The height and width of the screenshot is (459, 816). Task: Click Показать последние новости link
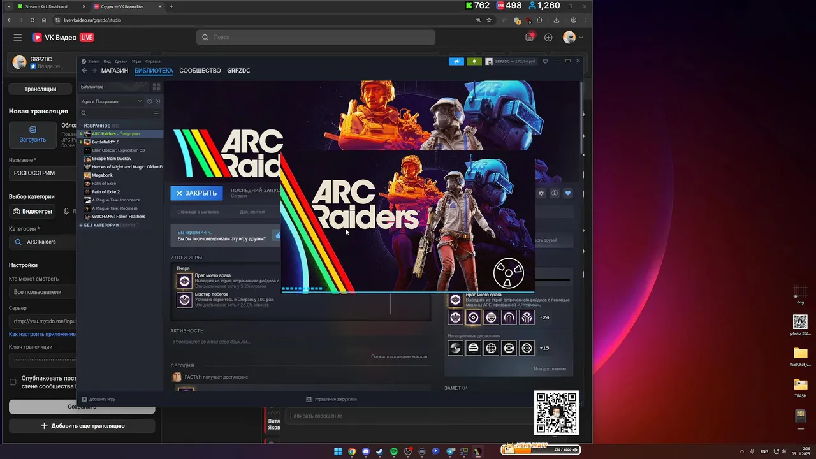399,356
